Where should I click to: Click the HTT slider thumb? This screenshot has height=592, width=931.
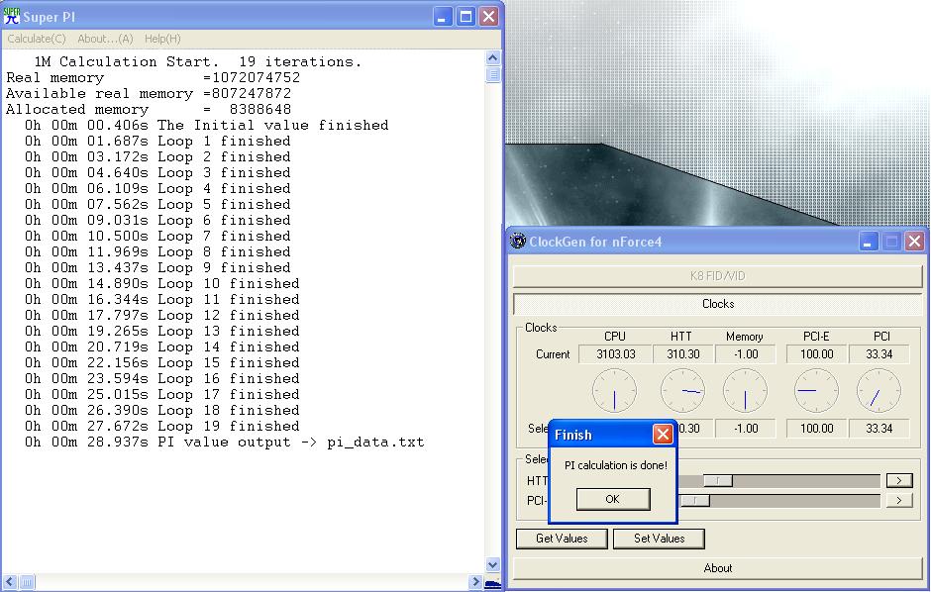(x=718, y=480)
